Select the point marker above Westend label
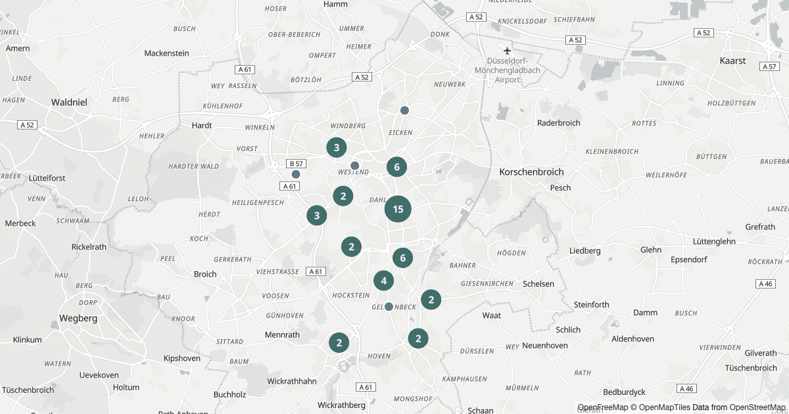789x414 pixels. point(355,166)
